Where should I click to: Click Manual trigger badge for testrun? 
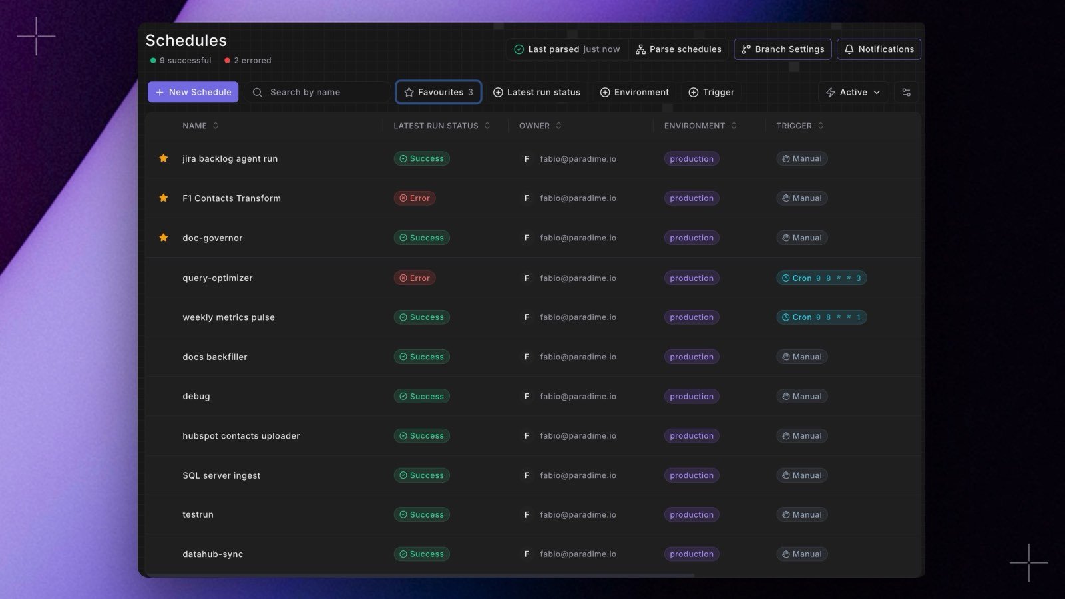801,514
